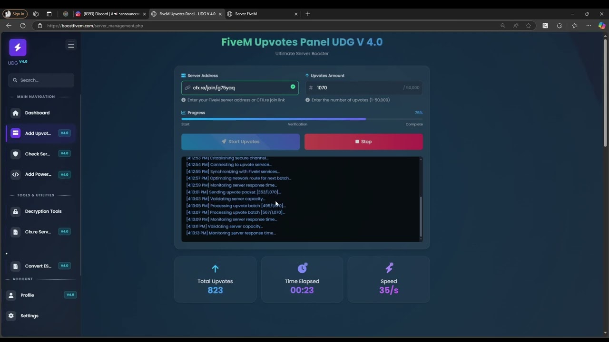This screenshot has width=609, height=342.
Task: Open Decryption Tools from sidebar
Action: 40,211
